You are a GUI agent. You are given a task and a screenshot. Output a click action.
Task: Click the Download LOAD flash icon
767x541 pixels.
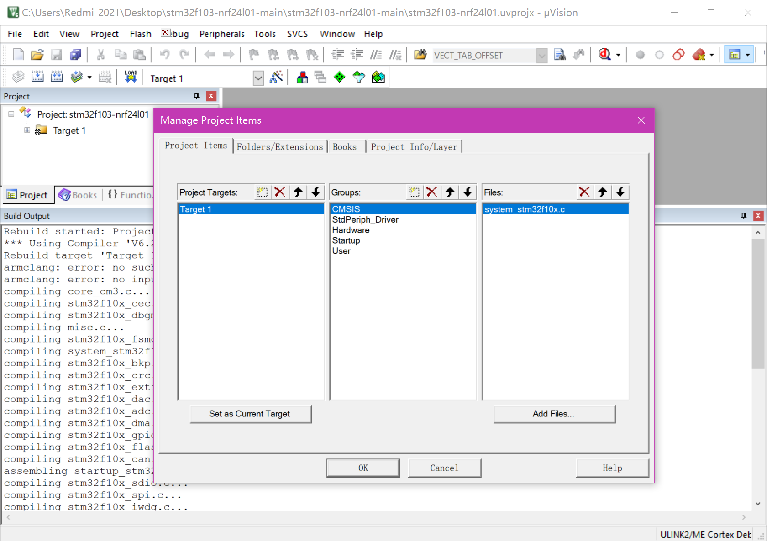click(131, 77)
